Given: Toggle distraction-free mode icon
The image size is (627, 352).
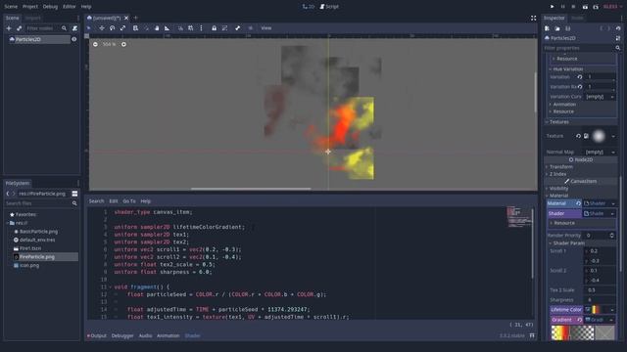Looking at the screenshot, I should [533, 18].
